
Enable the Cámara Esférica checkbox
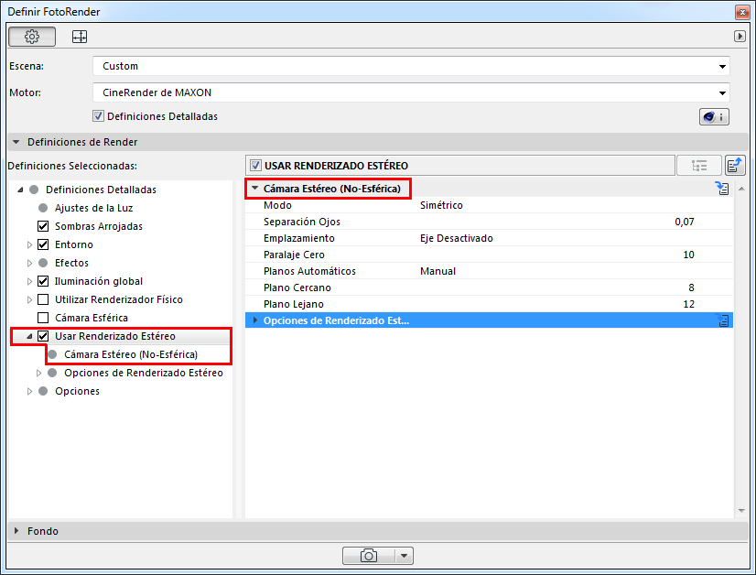pyautogui.click(x=43, y=318)
